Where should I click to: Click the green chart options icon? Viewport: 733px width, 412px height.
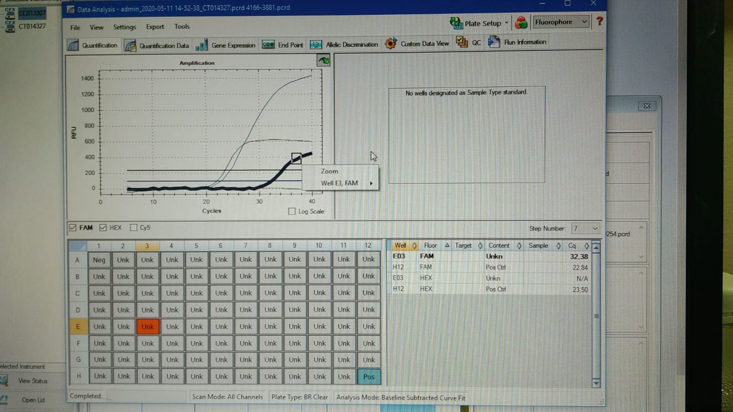(x=324, y=61)
